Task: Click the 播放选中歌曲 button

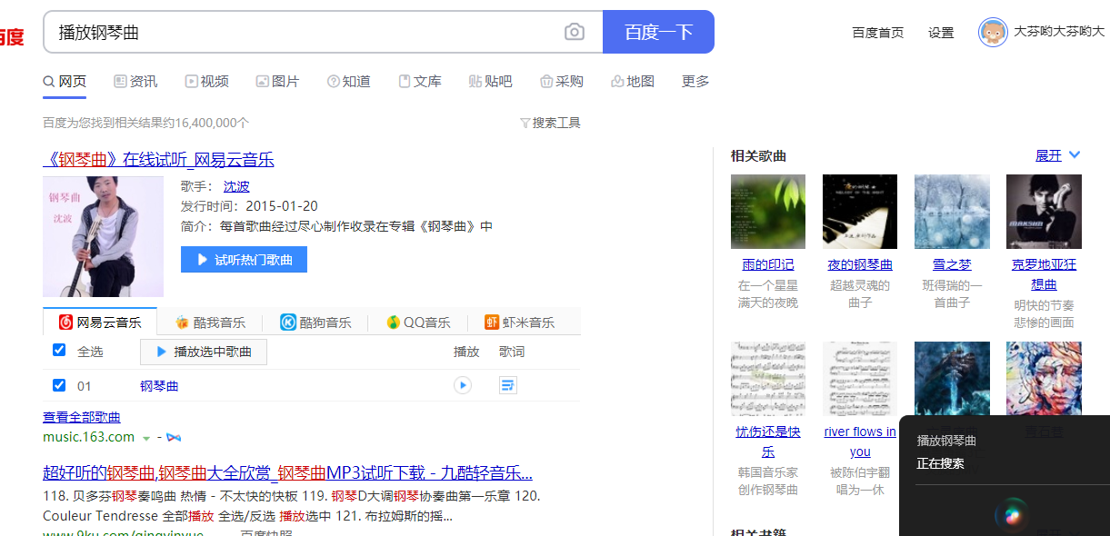Action: pos(204,352)
